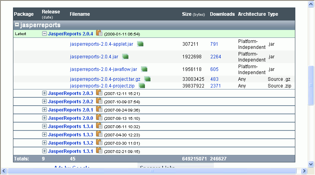Open release notes icon for JasperReports 2.0.2

click(99, 101)
